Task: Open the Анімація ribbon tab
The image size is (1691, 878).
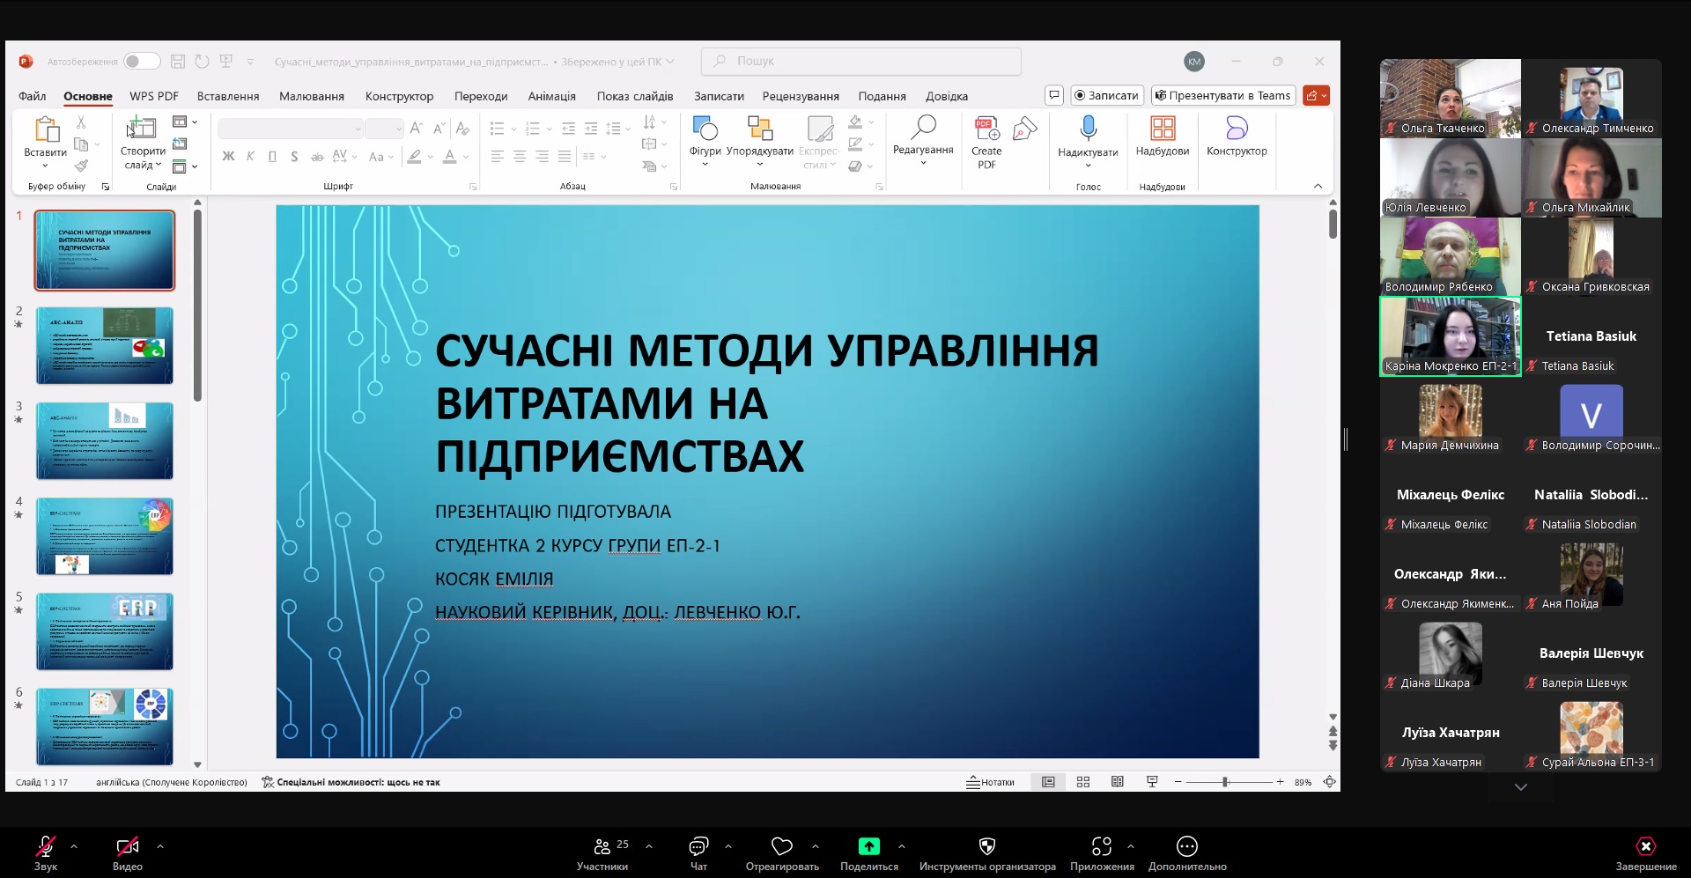Action: click(x=551, y=96)
